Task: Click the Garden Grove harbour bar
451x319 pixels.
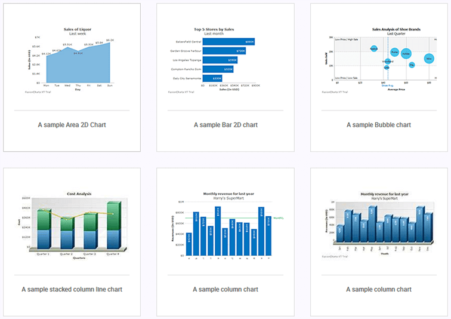Action: [224, 51]
